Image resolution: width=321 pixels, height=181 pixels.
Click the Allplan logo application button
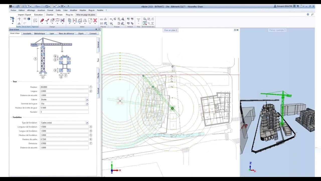[x=11, y=6]
